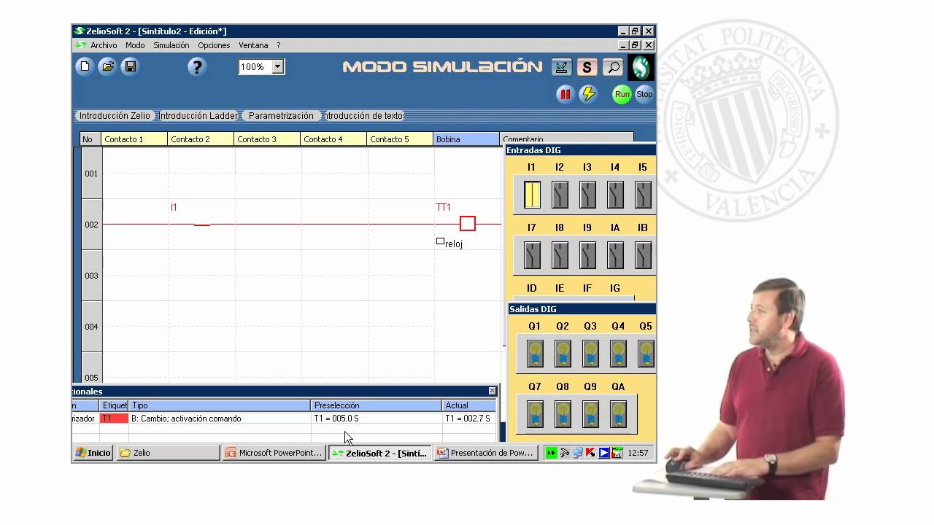Stop the simulation with the Stop button
This screenshot has height=525, width=934.
[x=644, y=94]
